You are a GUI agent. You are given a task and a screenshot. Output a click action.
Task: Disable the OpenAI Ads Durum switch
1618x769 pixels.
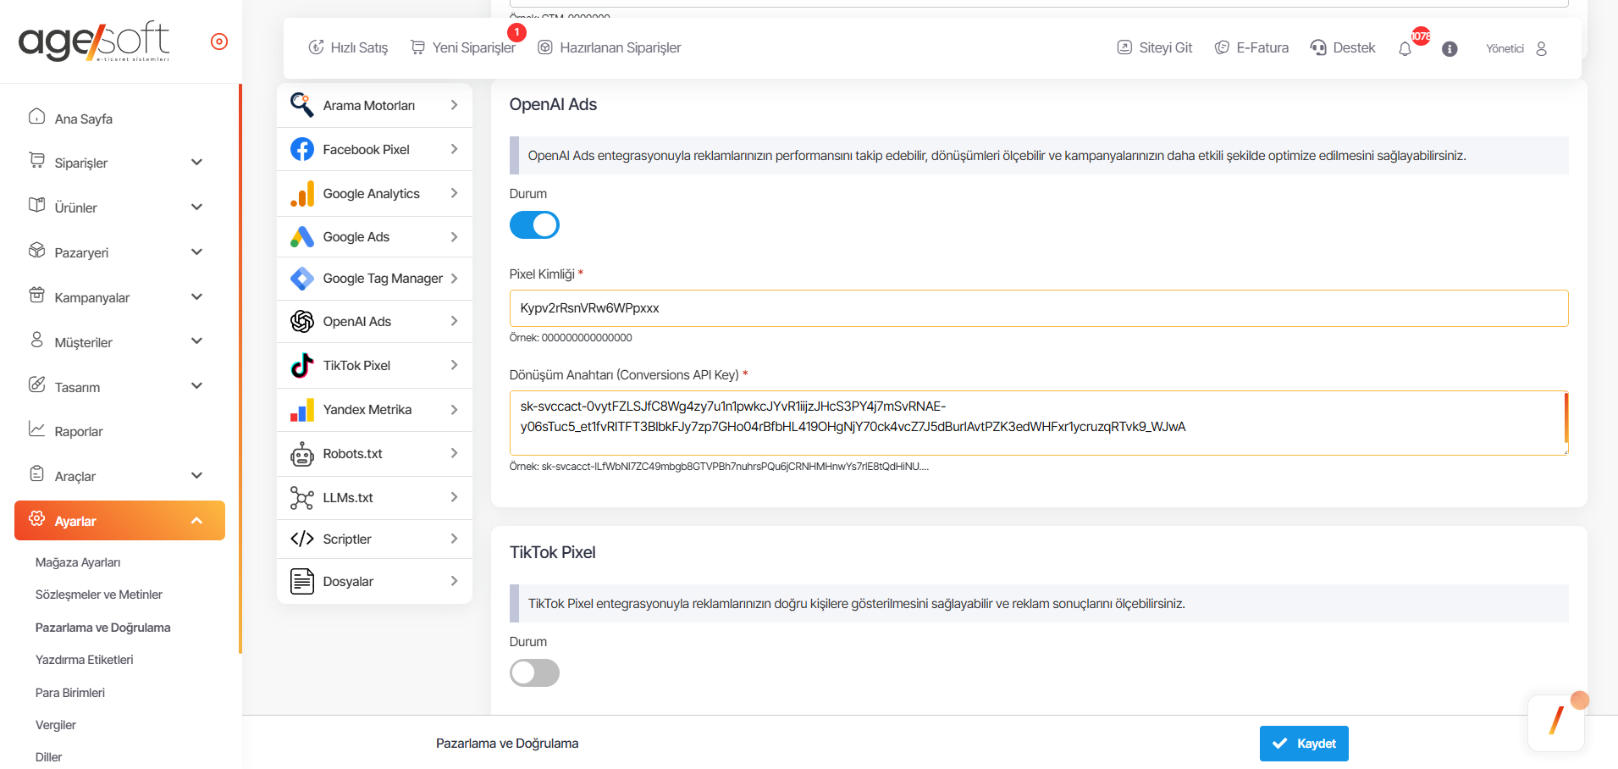(534, 225)
